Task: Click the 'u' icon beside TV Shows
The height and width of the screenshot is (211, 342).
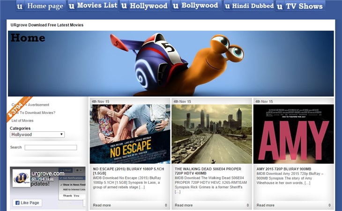Action: click(280, 7)
